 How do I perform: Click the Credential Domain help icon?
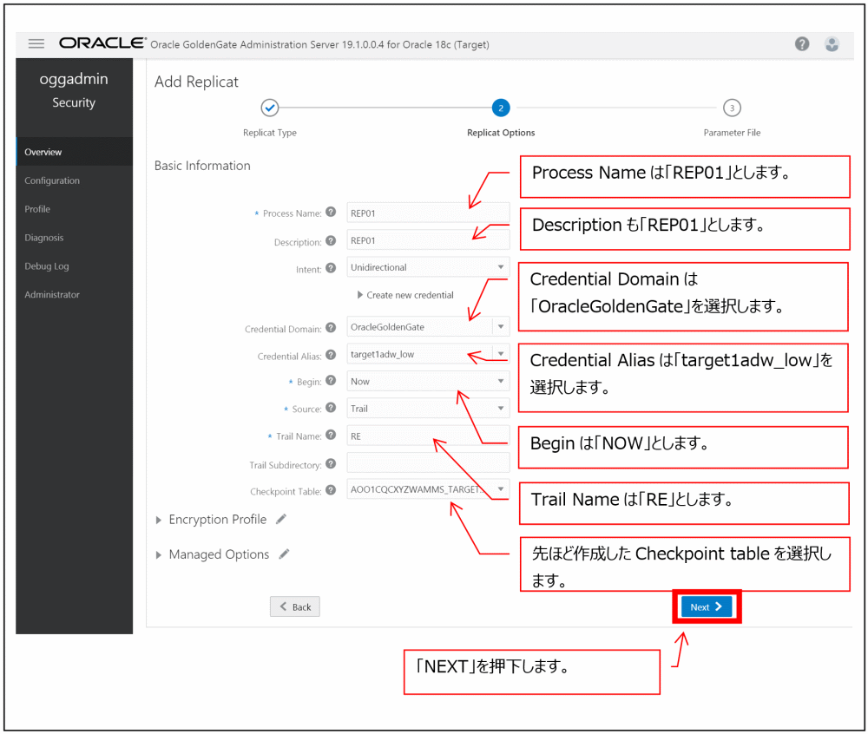coord(331,327)
